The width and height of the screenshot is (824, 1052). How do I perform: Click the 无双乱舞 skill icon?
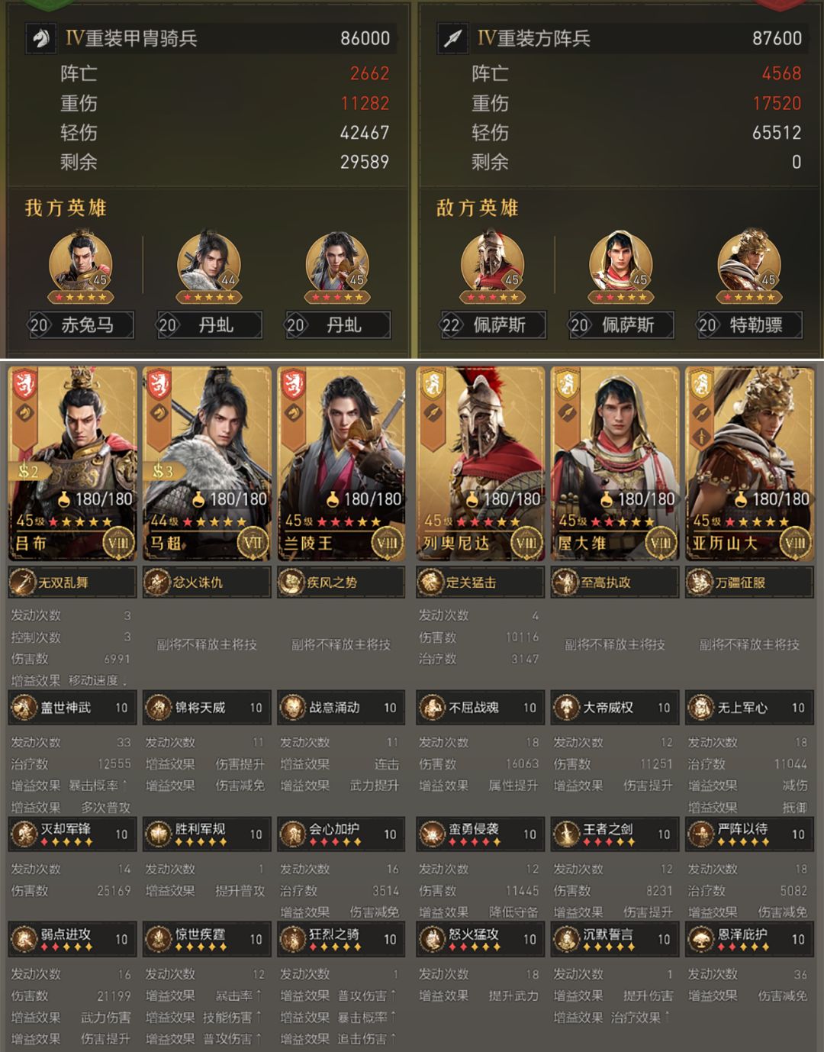[23, 582]
